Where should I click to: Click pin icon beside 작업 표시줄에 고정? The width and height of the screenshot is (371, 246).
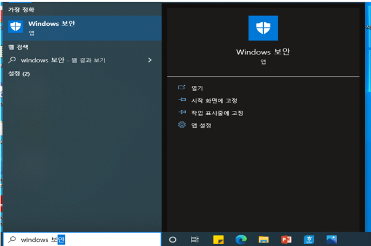pos(182,112)
